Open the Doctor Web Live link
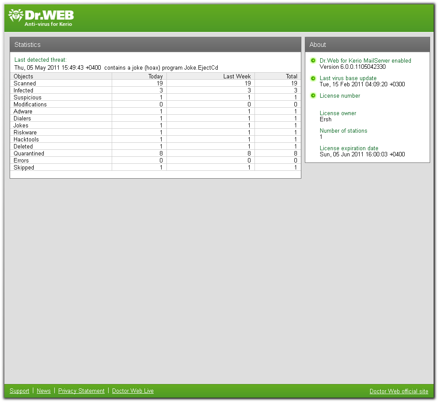 (x=133, y=391)
